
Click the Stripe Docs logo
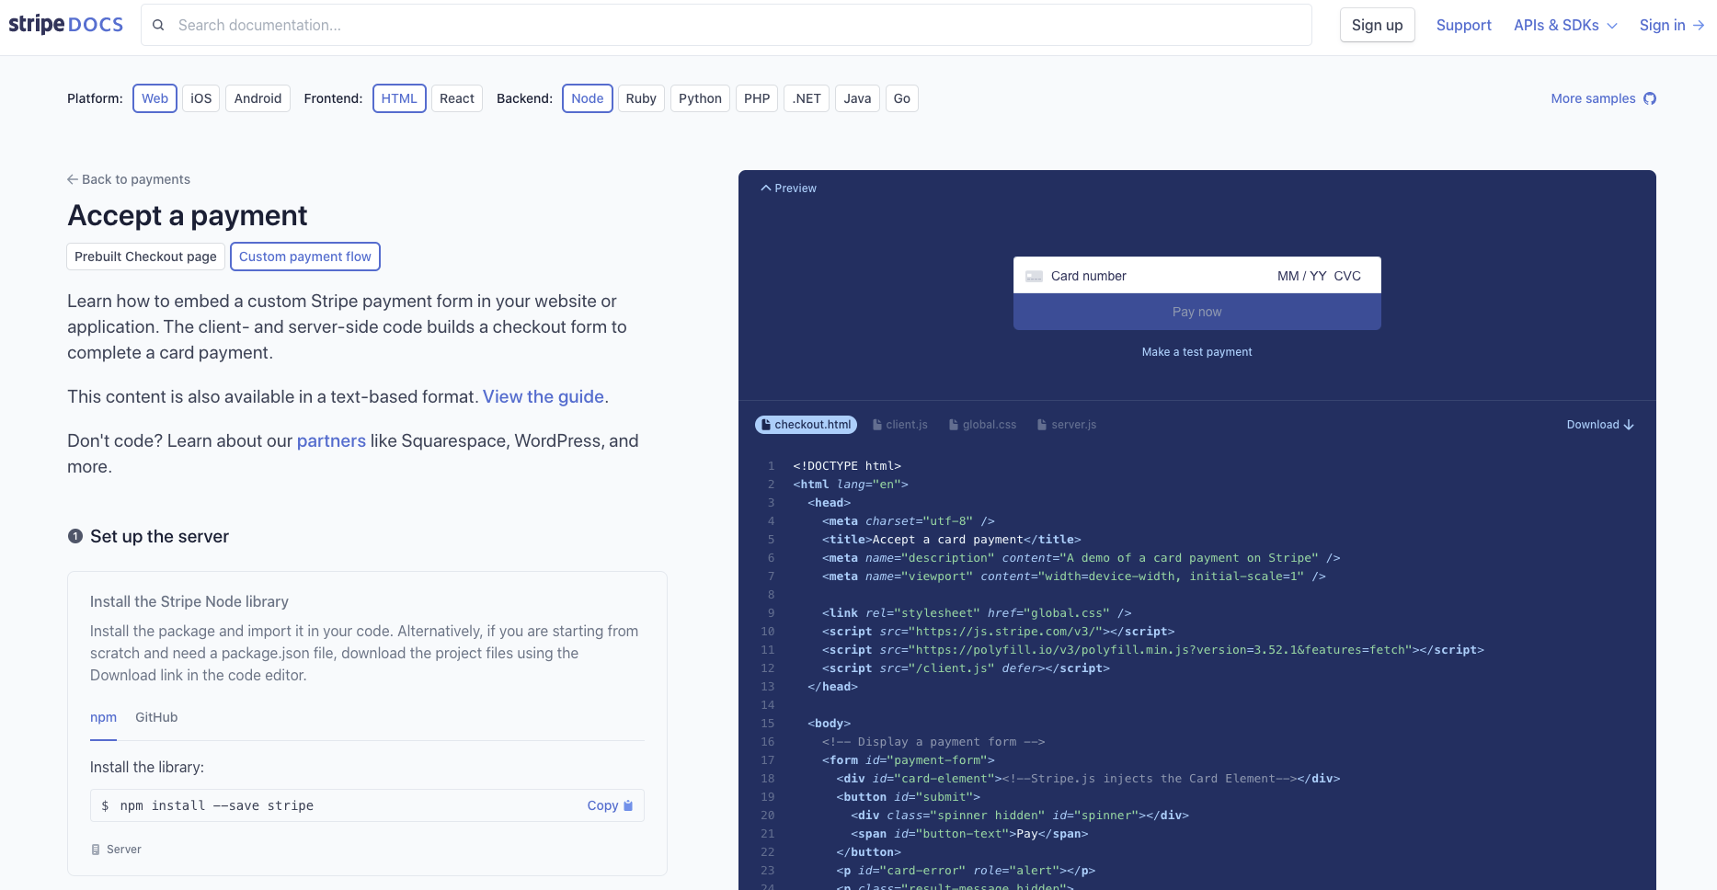(x=65, y=25)
